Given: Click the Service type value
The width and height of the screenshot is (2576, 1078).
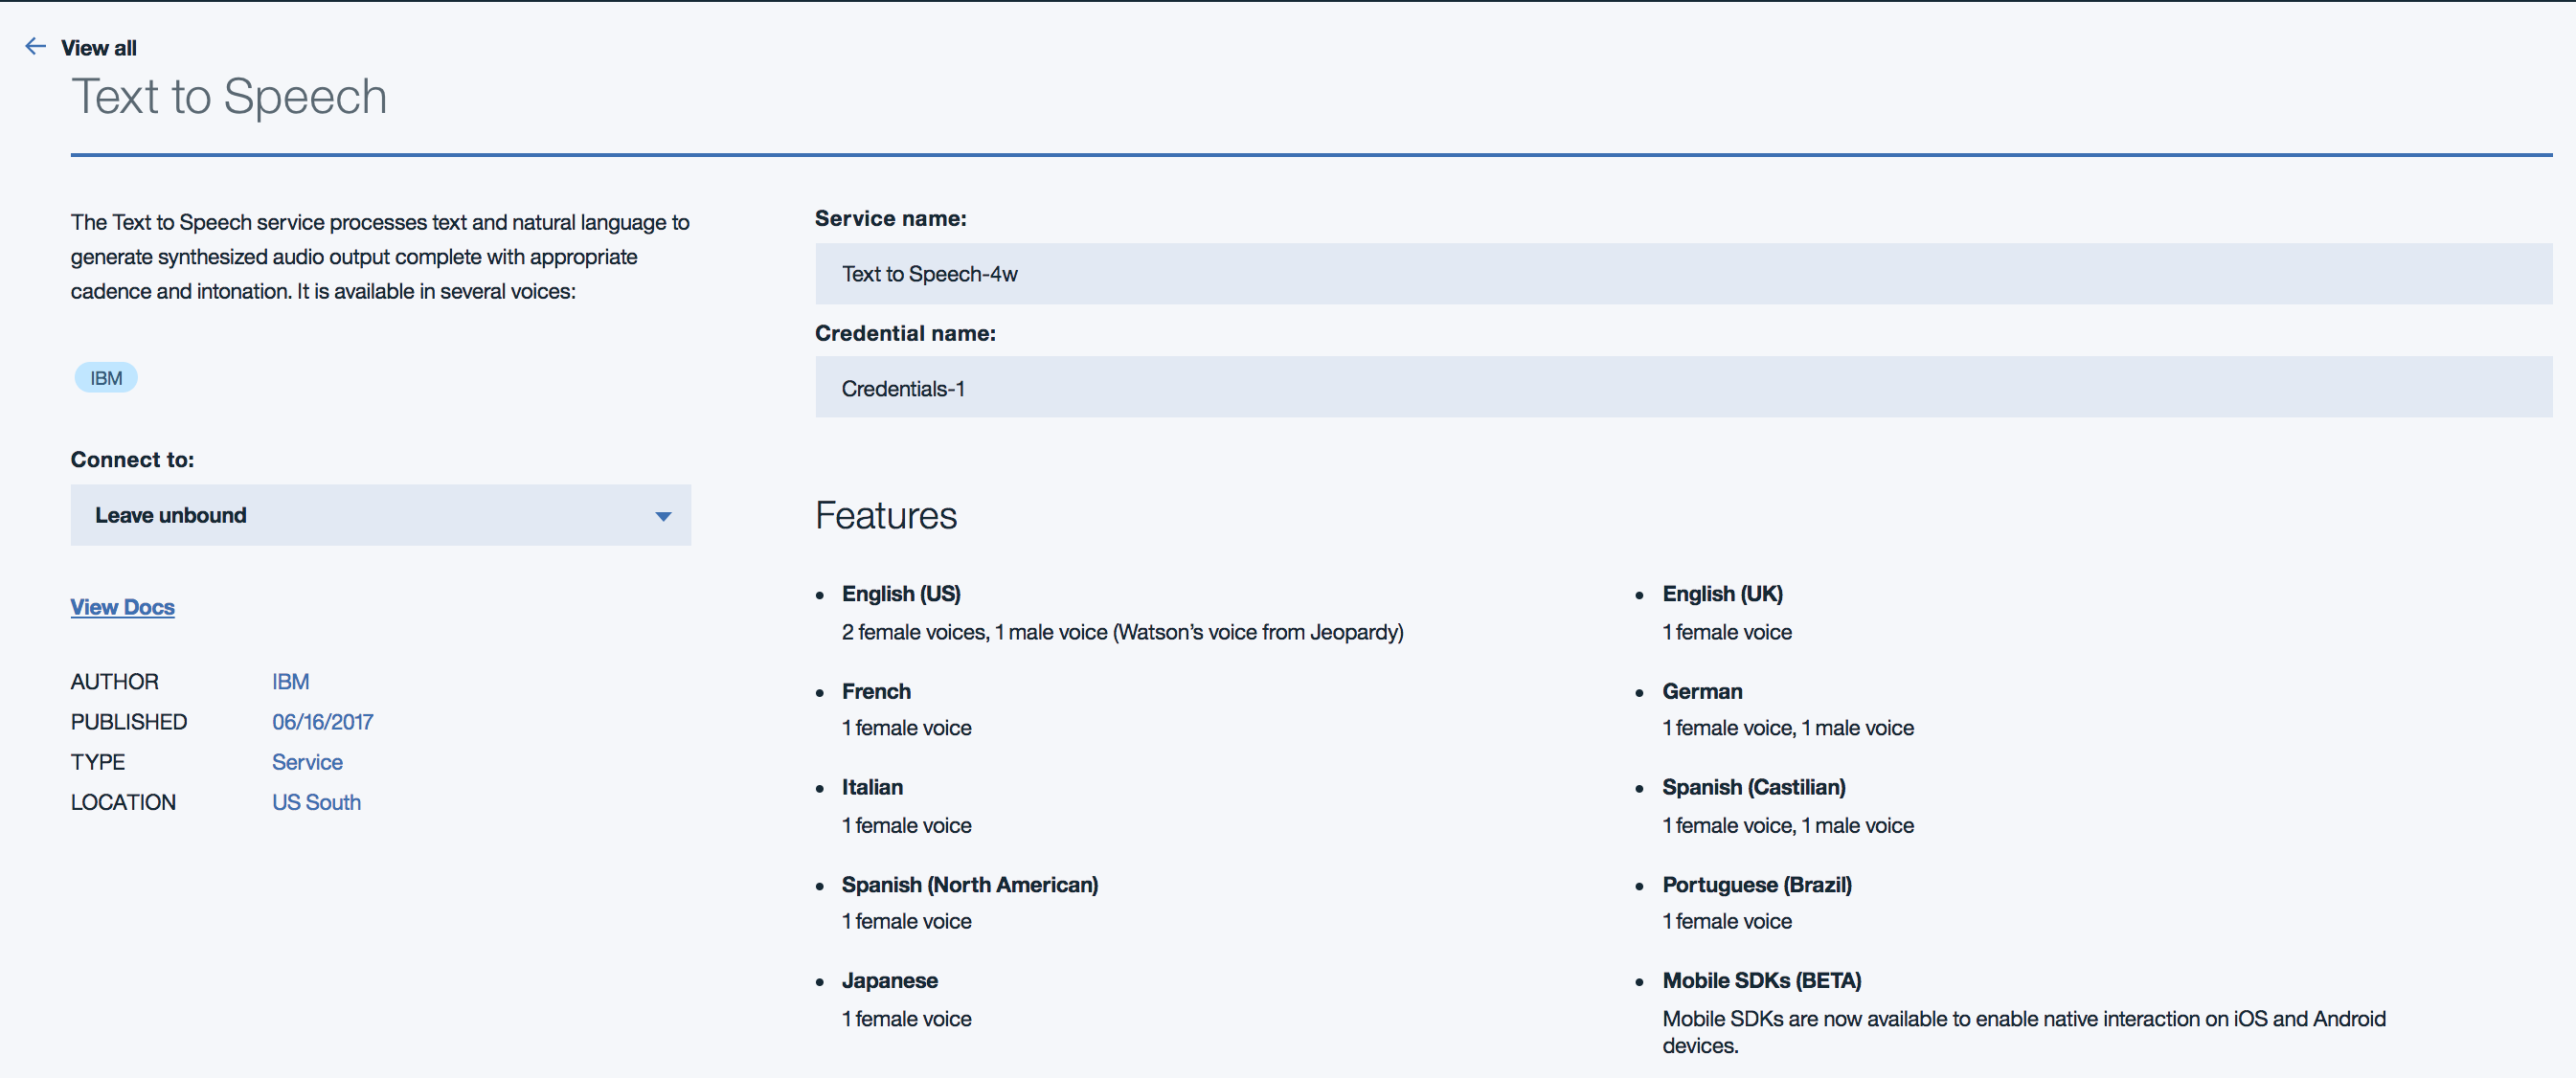Looking at the screenshot, I should coord(307,762).
